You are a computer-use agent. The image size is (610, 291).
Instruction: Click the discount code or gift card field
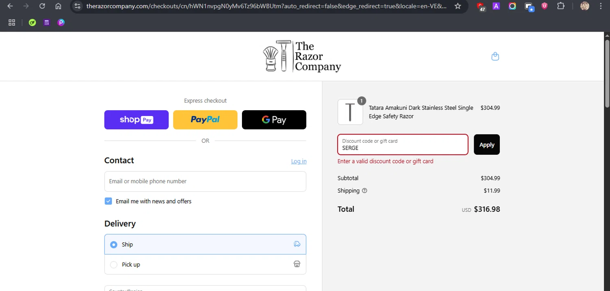pyautogui.click(x=403, y=145)
